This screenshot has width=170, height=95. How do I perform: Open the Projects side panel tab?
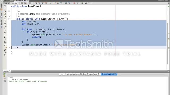click(1, 7)
